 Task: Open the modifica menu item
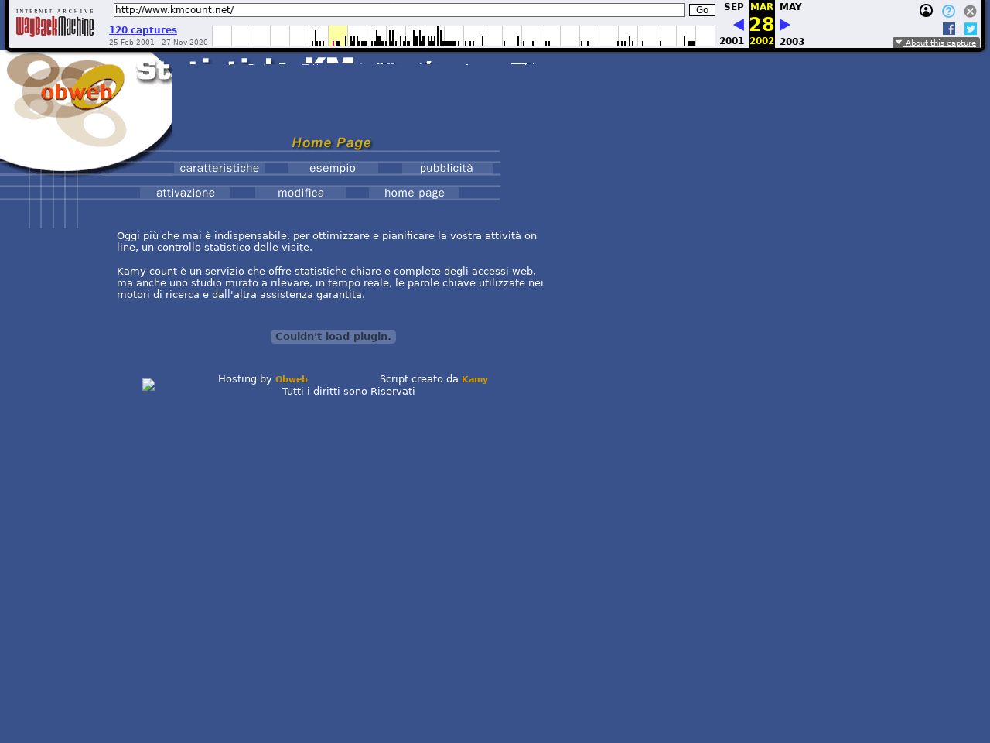point(301,193)
